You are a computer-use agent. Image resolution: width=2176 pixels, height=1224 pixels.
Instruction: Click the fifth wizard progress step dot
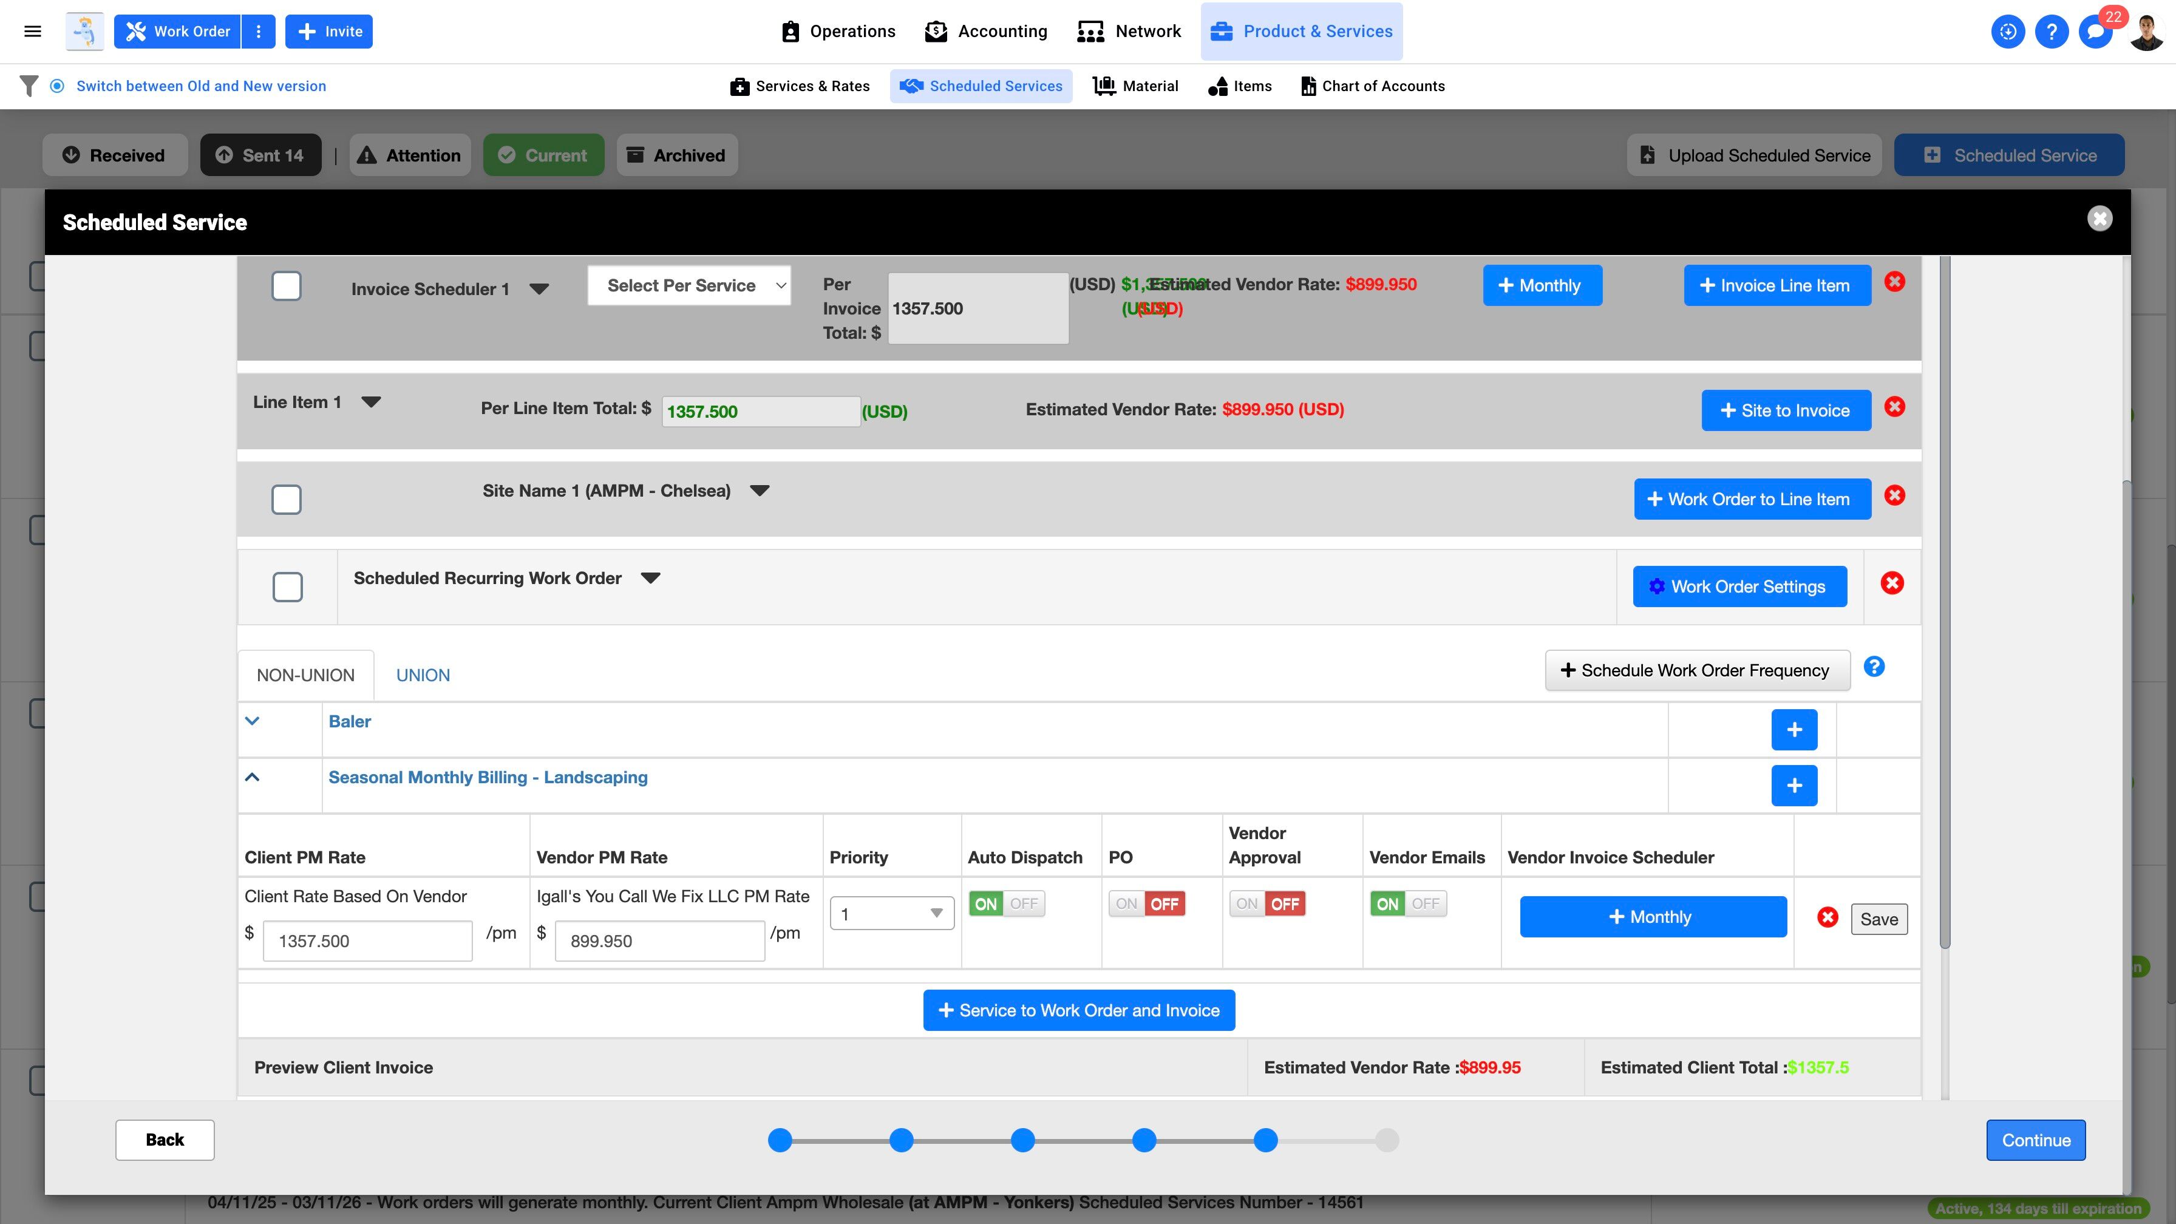tap(1265, 1140)
